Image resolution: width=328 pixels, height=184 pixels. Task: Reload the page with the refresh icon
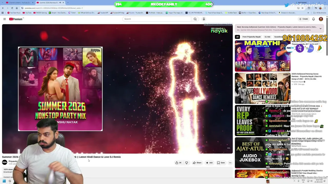tap(12, 8)
